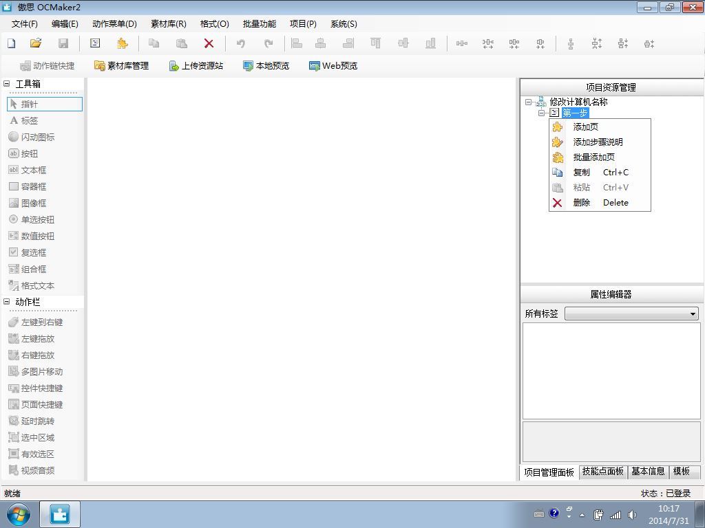Click the Paste toolbar icon
Viewport: 705px width, 528px height.
[x=182, y=43]
